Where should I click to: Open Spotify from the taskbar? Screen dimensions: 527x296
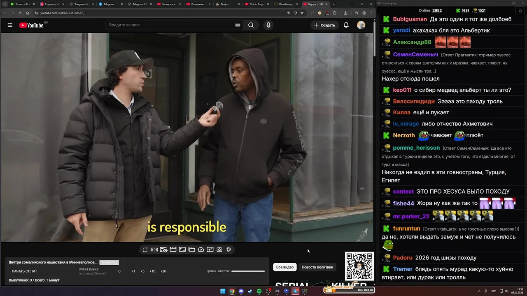(259, 291)
